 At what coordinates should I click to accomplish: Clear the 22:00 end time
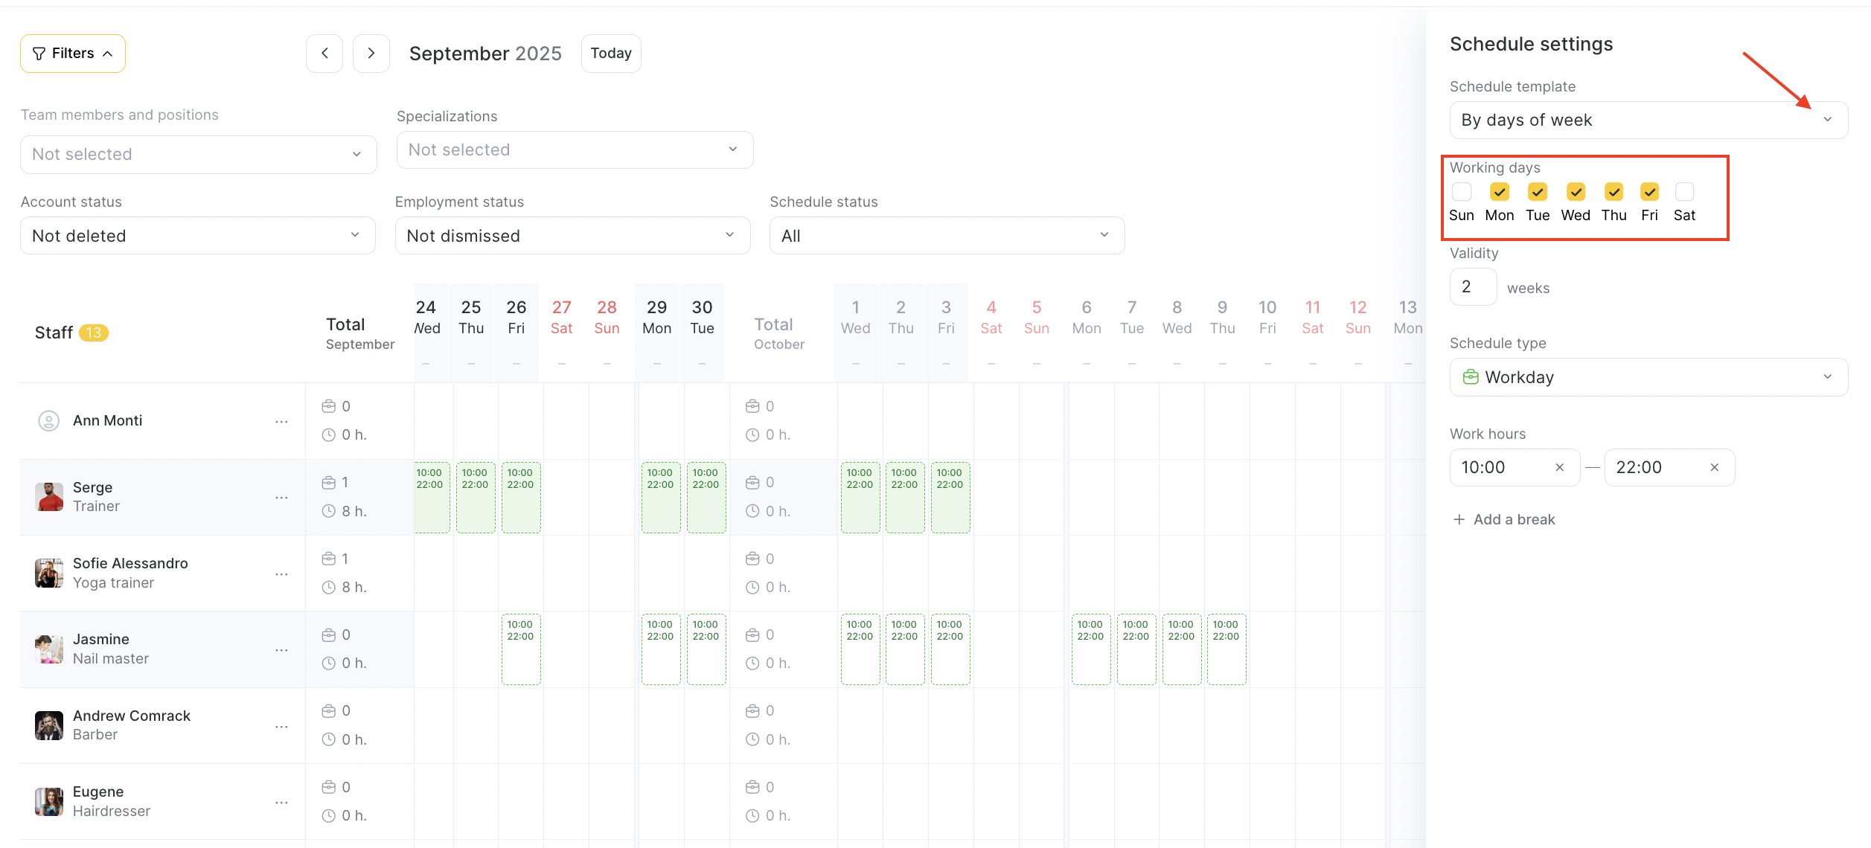pos(1714,468)
